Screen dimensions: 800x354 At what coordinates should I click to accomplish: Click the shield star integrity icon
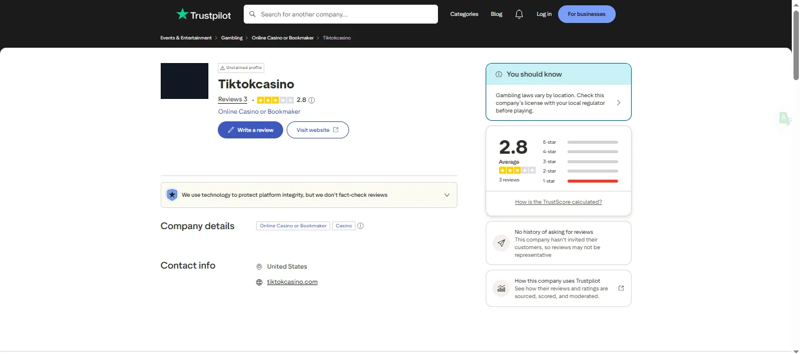tap(172, 195)
